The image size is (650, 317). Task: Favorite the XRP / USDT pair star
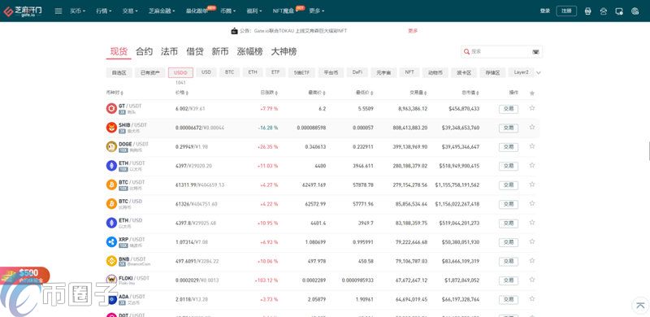(x=532, y=241)
